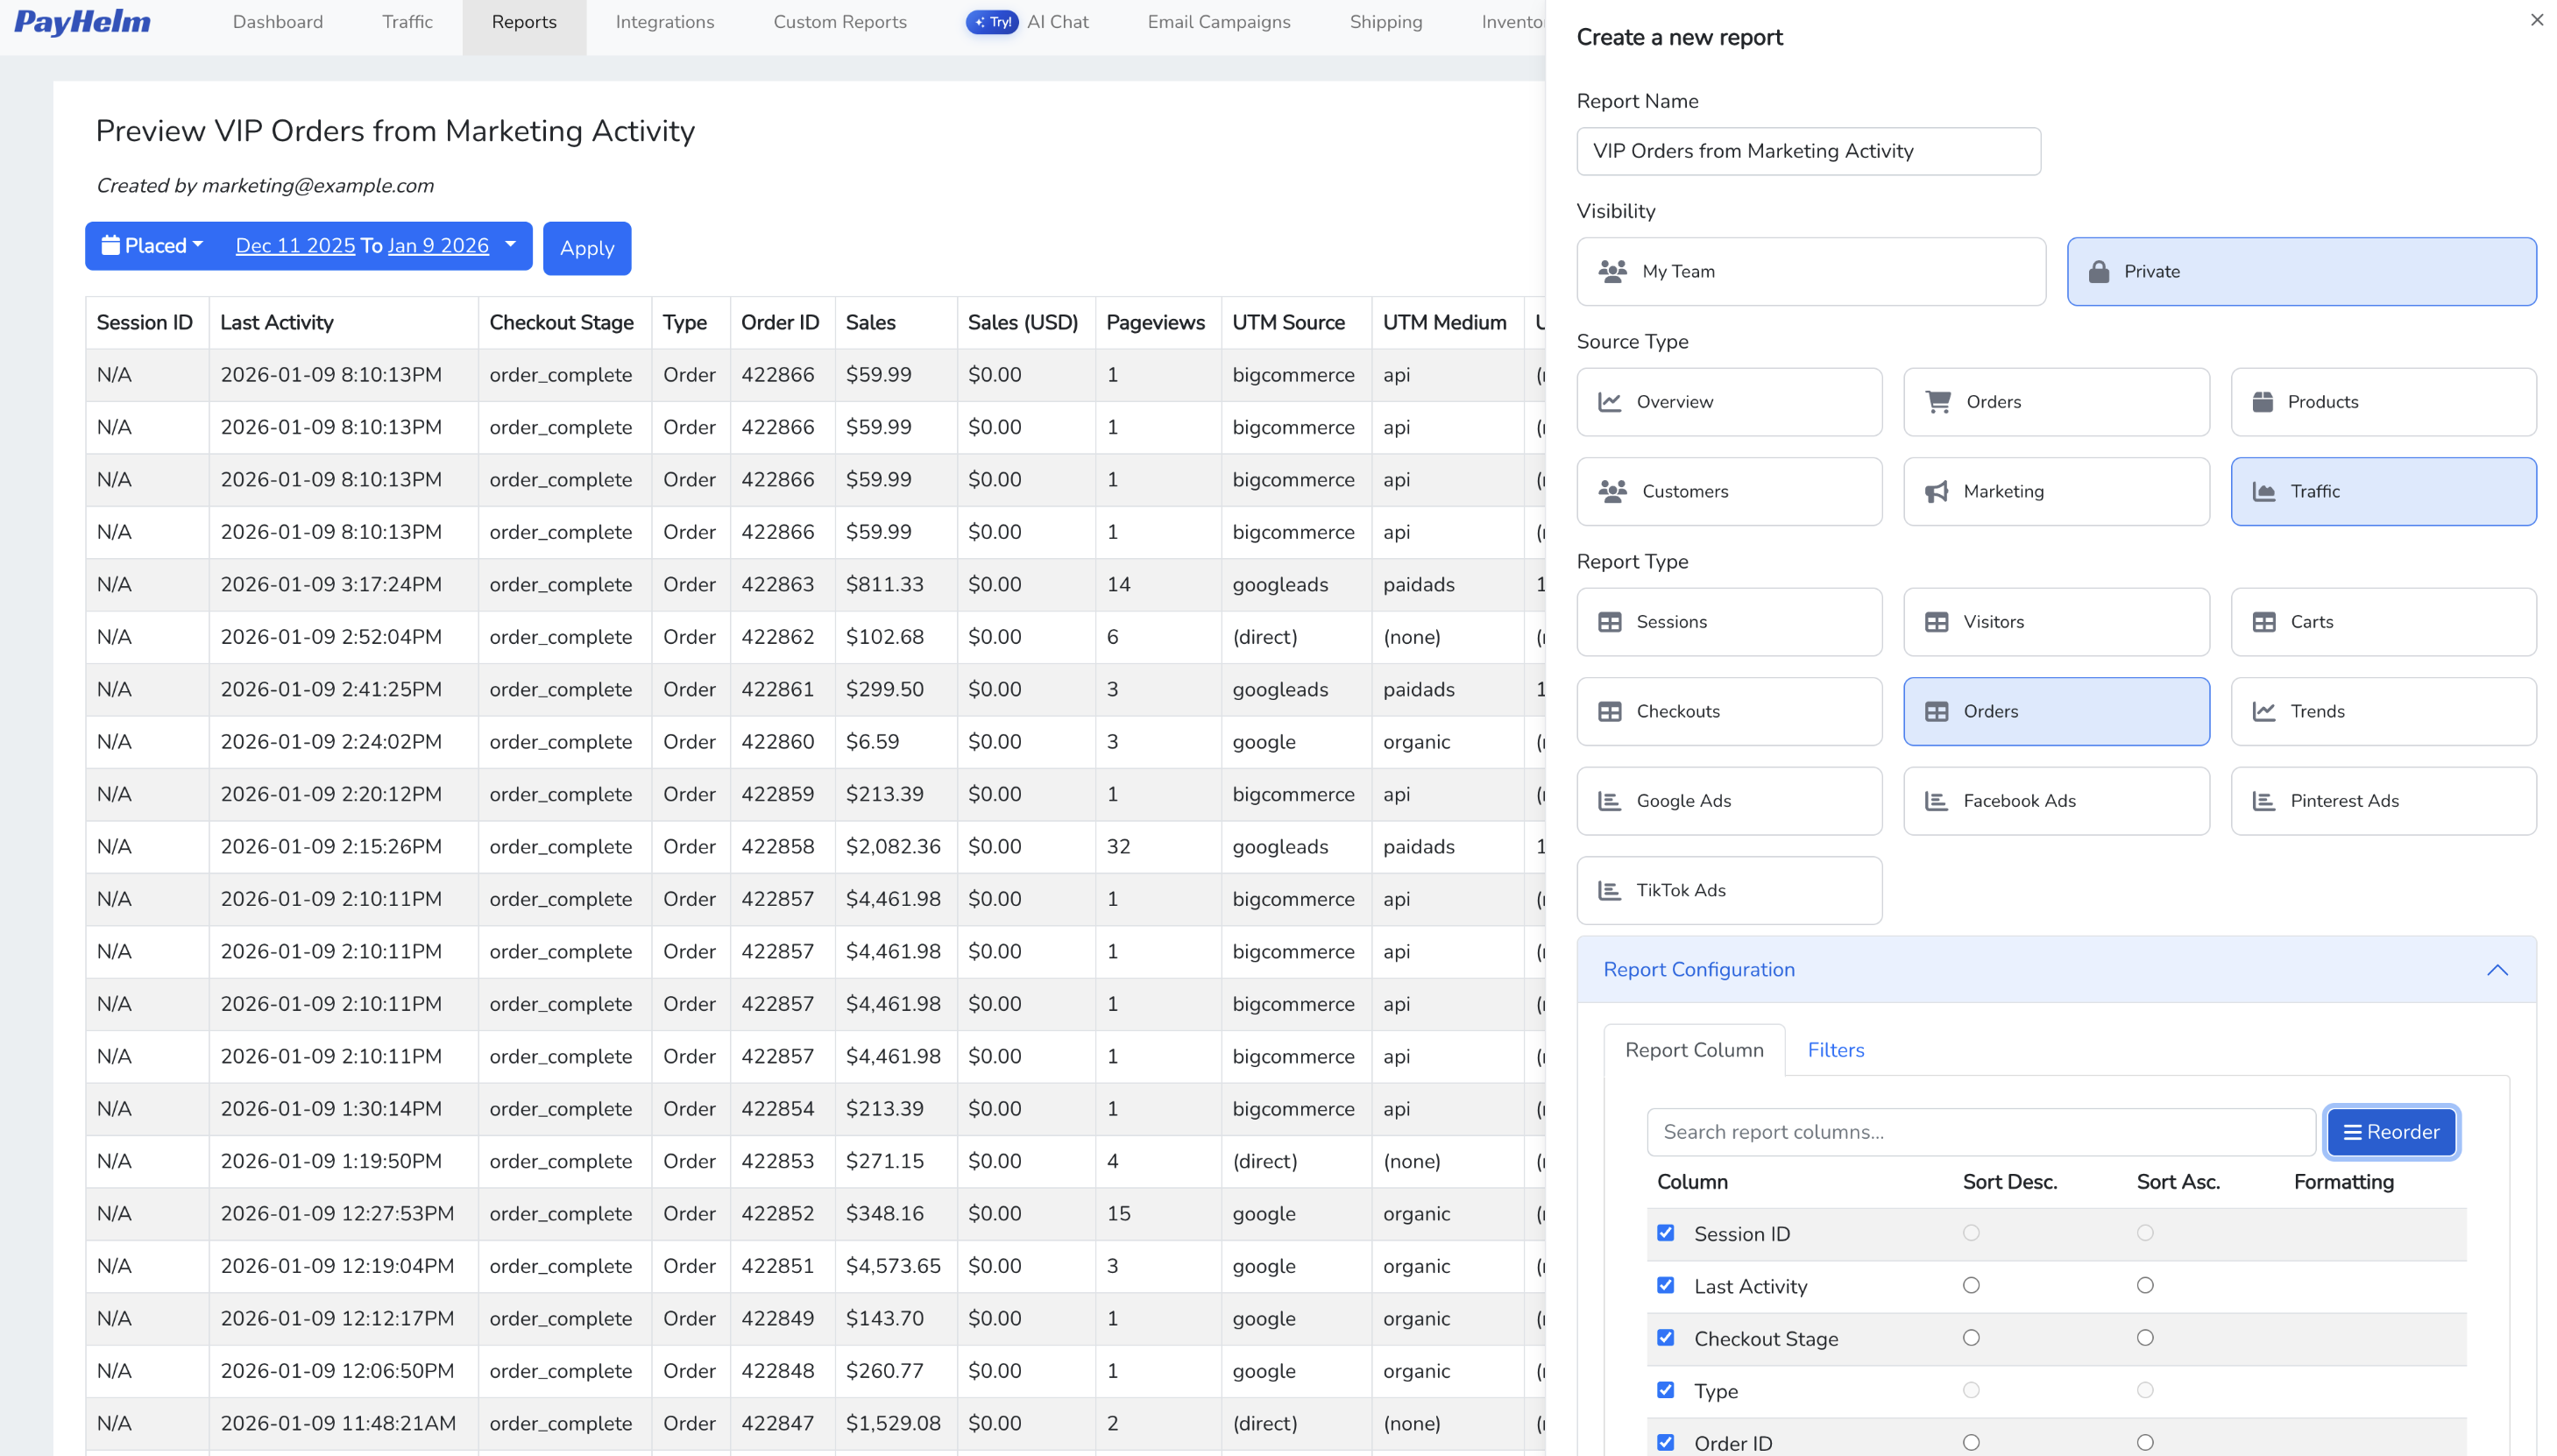Select the Marketing source type
This screenshot has width=2557, height=1456.
tap(2055, 491)
